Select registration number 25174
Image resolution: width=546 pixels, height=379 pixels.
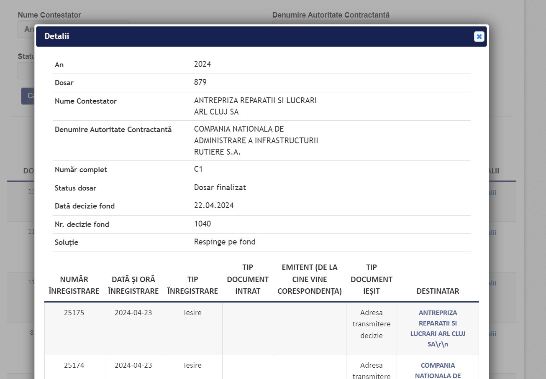pos(74,365)
